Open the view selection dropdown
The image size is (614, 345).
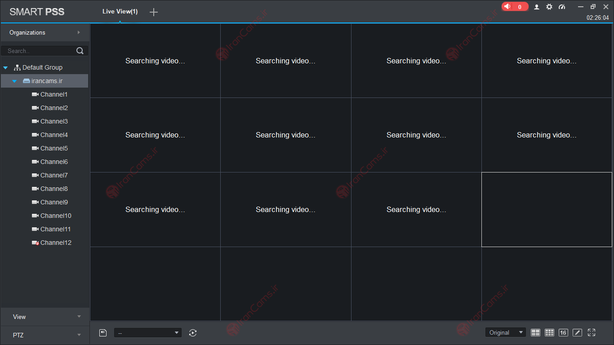[x=148, y=333]
